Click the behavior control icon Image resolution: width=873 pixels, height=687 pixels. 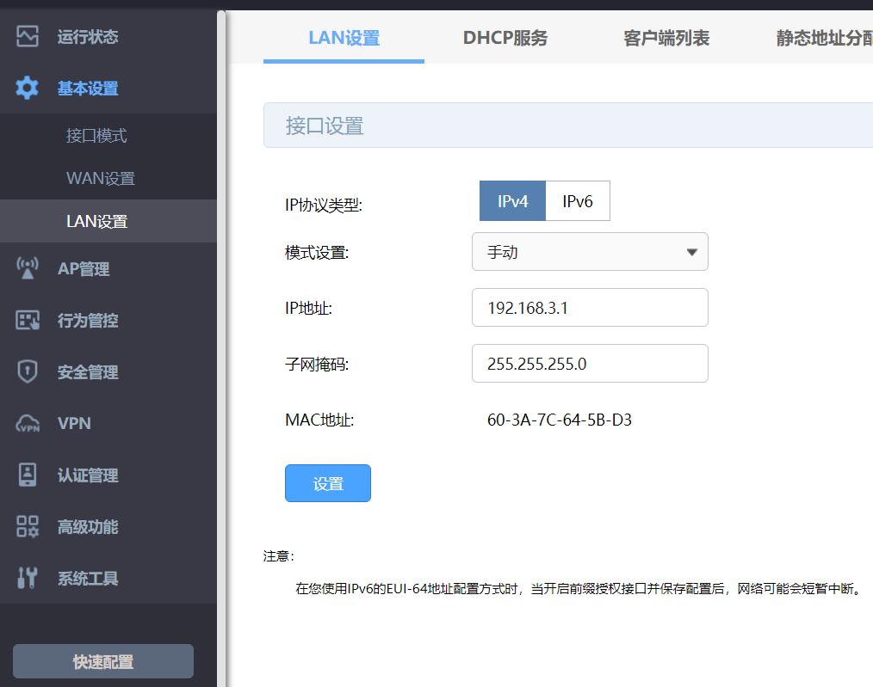28,320
